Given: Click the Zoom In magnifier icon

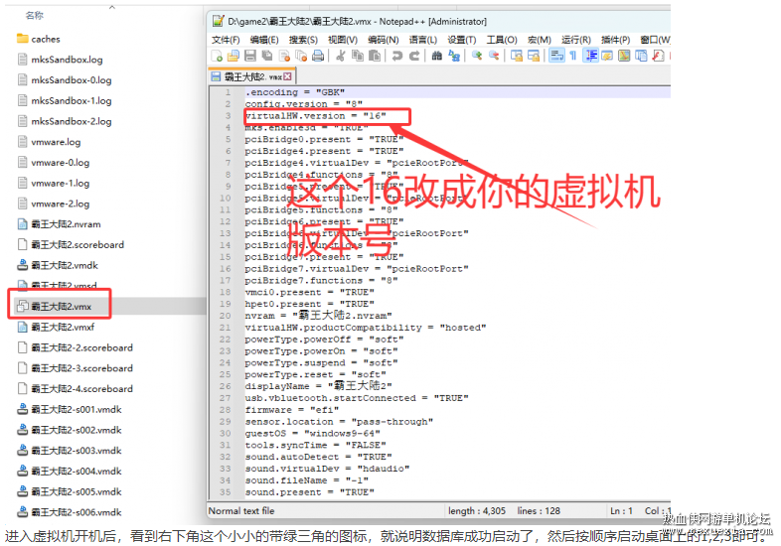Looking at the screenshot, I should (x=477, y=56).
